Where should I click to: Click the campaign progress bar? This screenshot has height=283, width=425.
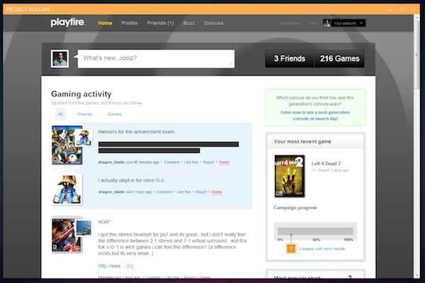point(315,231)
